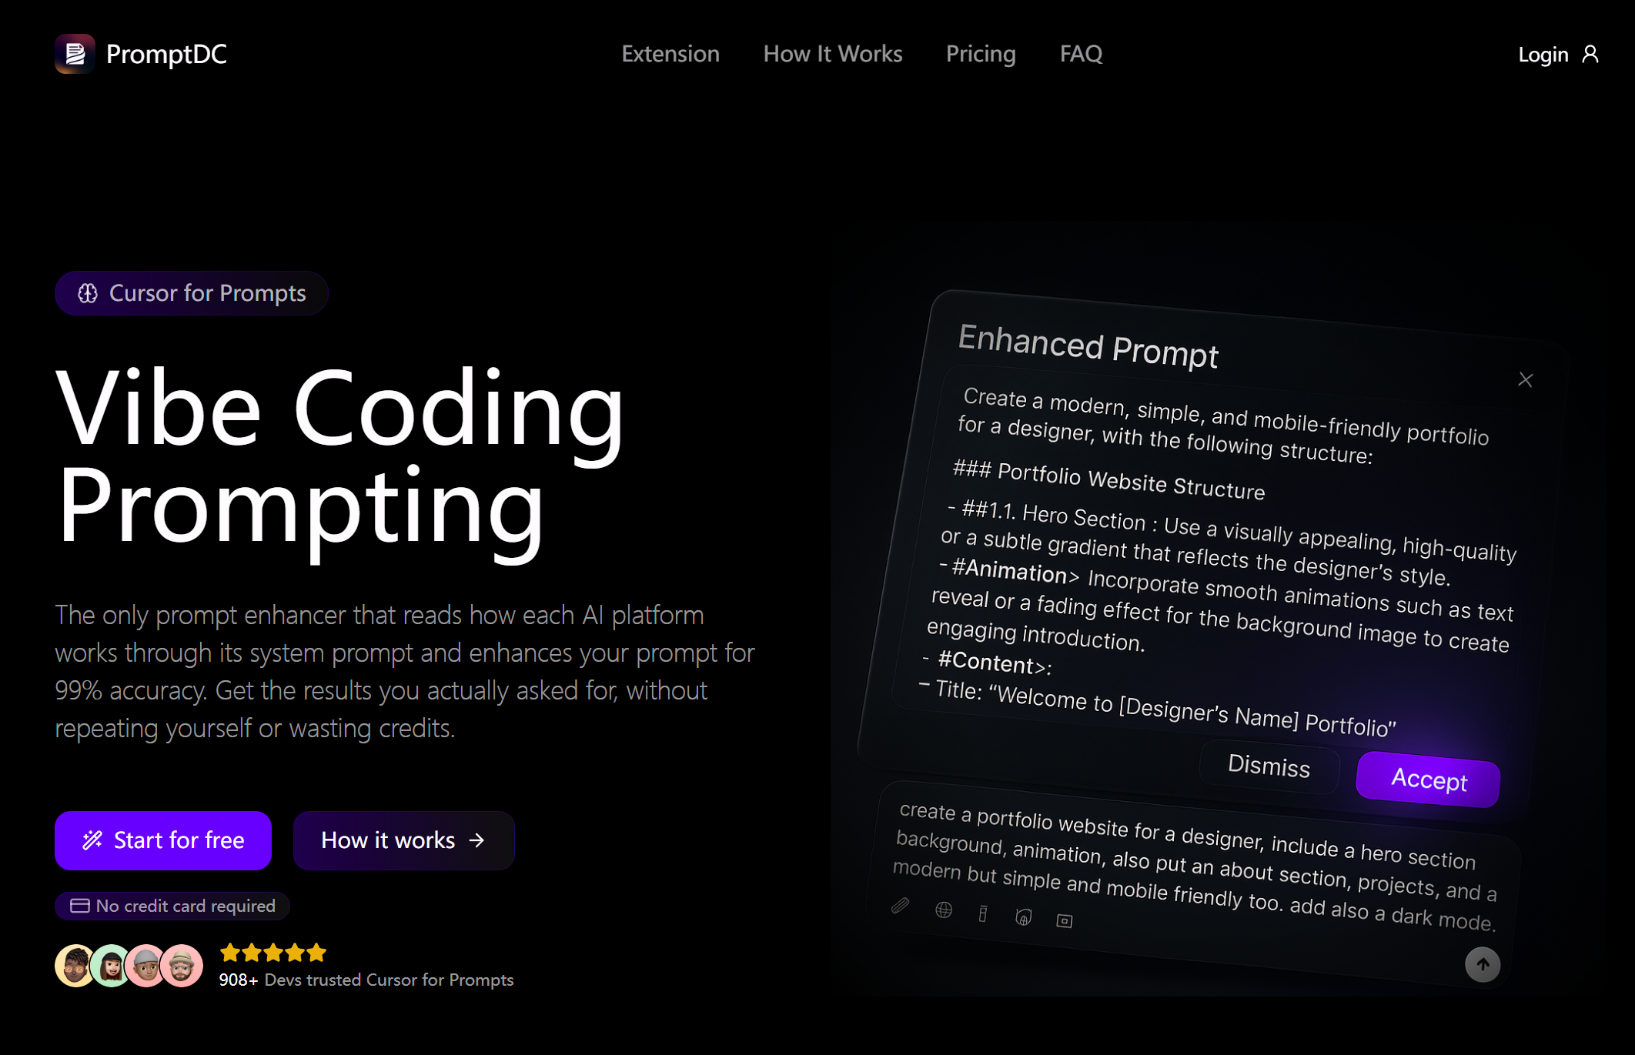Open the Pricing page
Screen dimensions: 1635x1055
(x=980, y=54)
